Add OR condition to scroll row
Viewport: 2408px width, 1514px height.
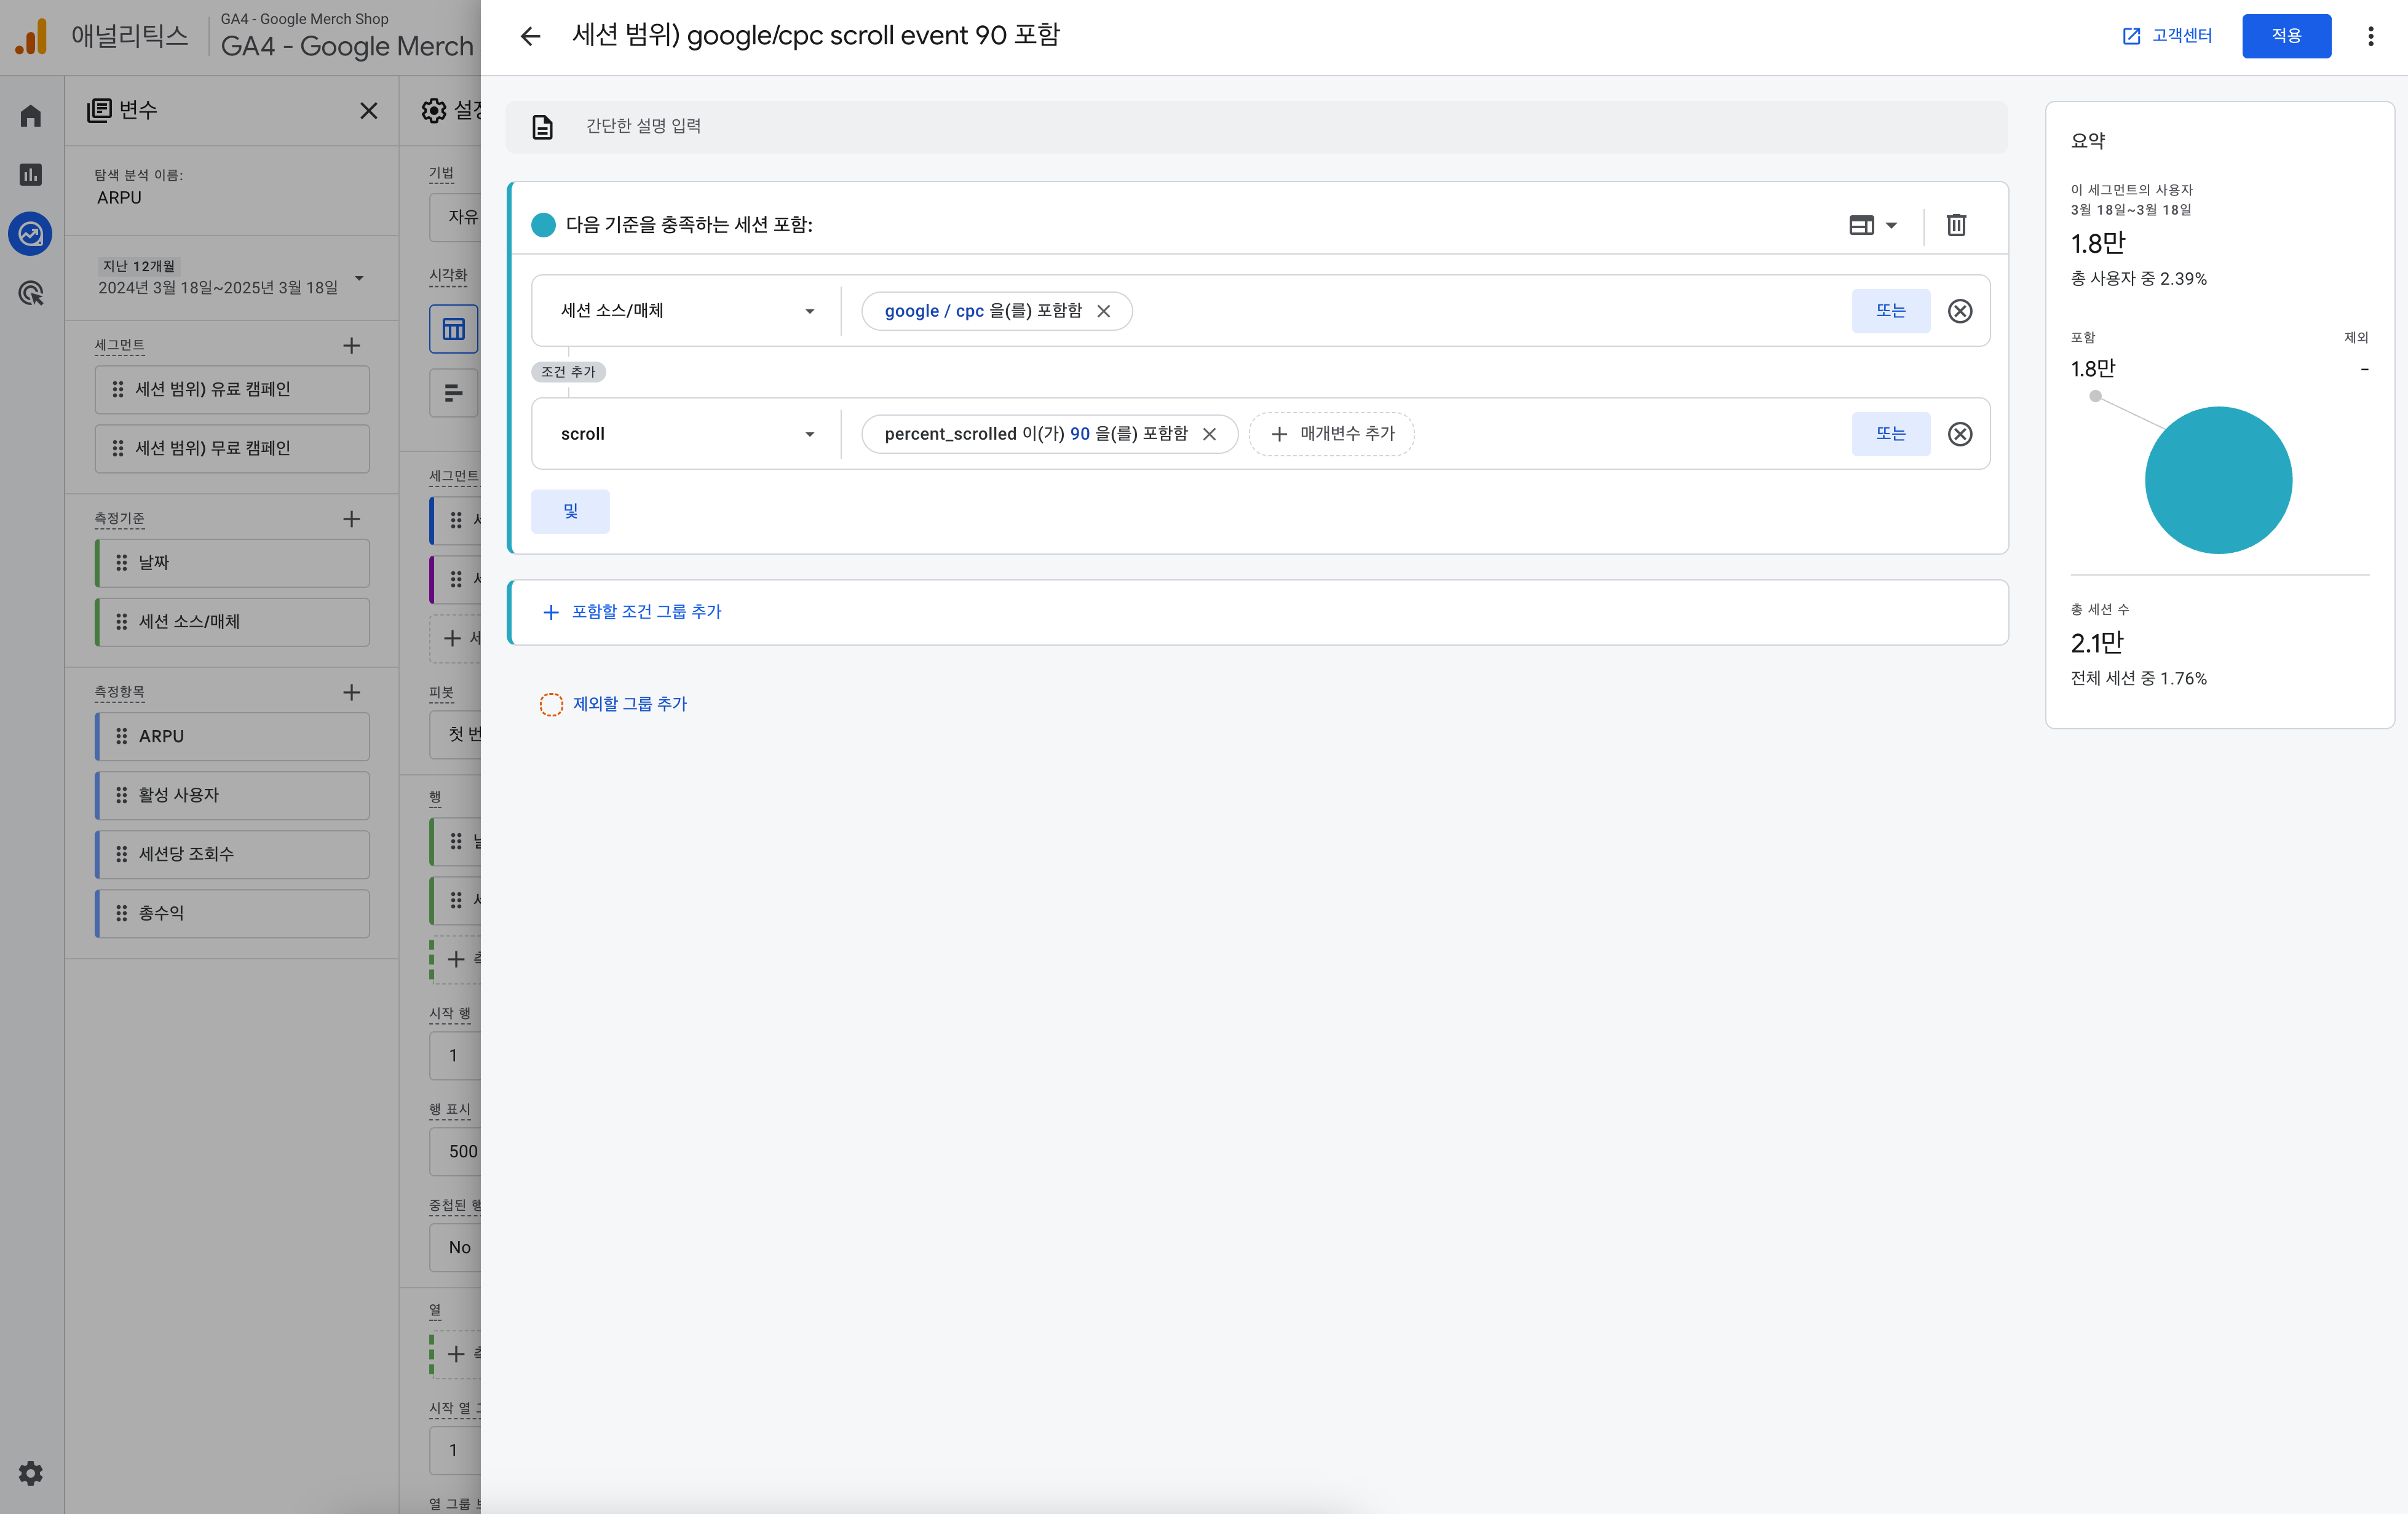tap(1890, 434)
